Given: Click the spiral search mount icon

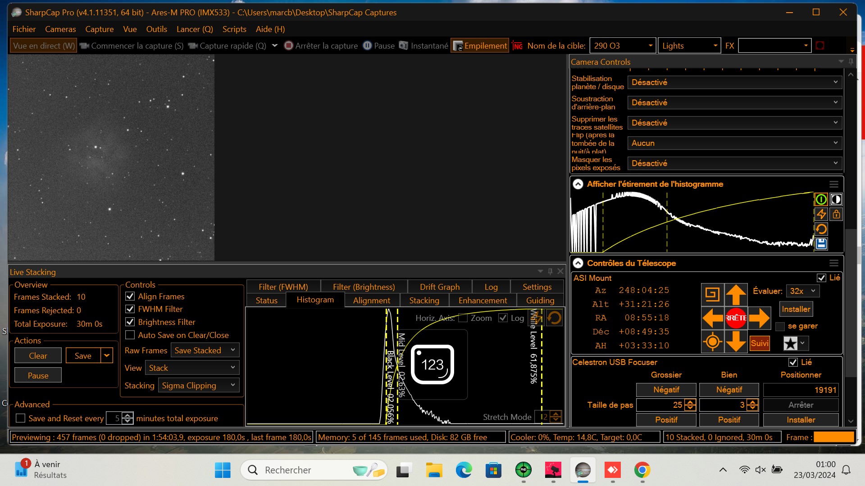Looking at the screenshot, I should [x=712, y=295].
